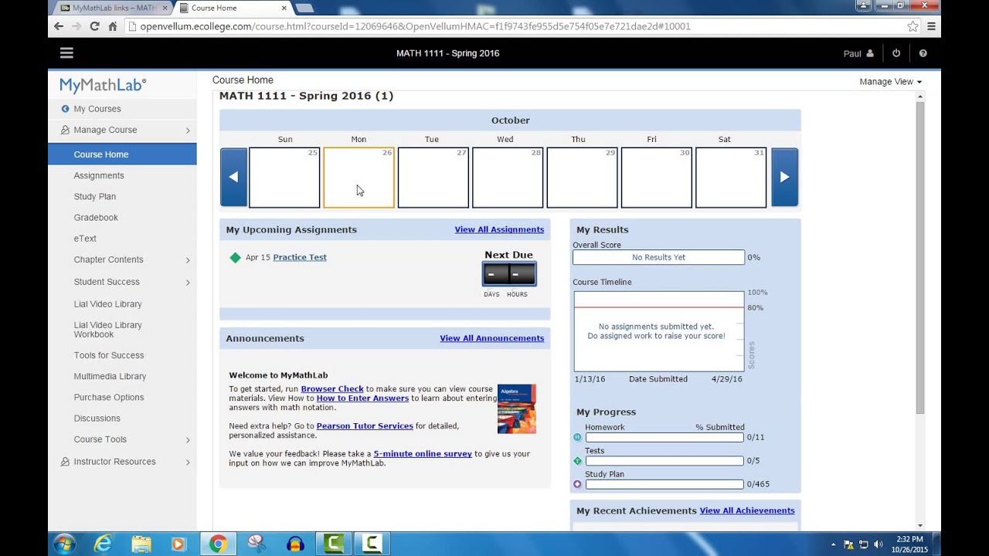This screenshot has height=556, width=989.
Task: Click the power sign-out icon
Action: tap(896, 53)
